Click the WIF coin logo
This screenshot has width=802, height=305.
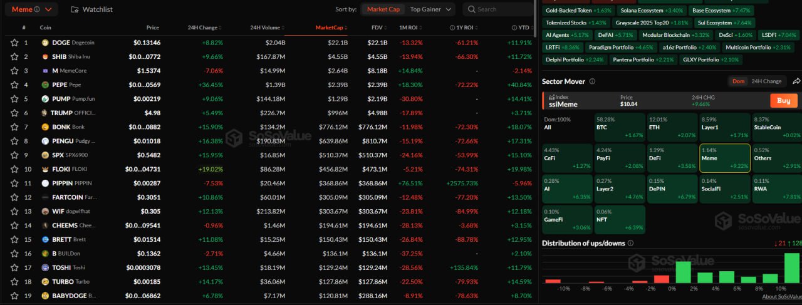tap(45, 211)
